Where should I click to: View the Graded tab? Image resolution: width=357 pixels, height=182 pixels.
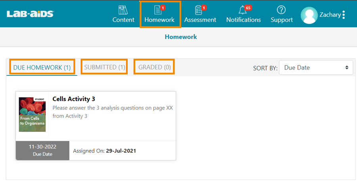tap(154, 68)
